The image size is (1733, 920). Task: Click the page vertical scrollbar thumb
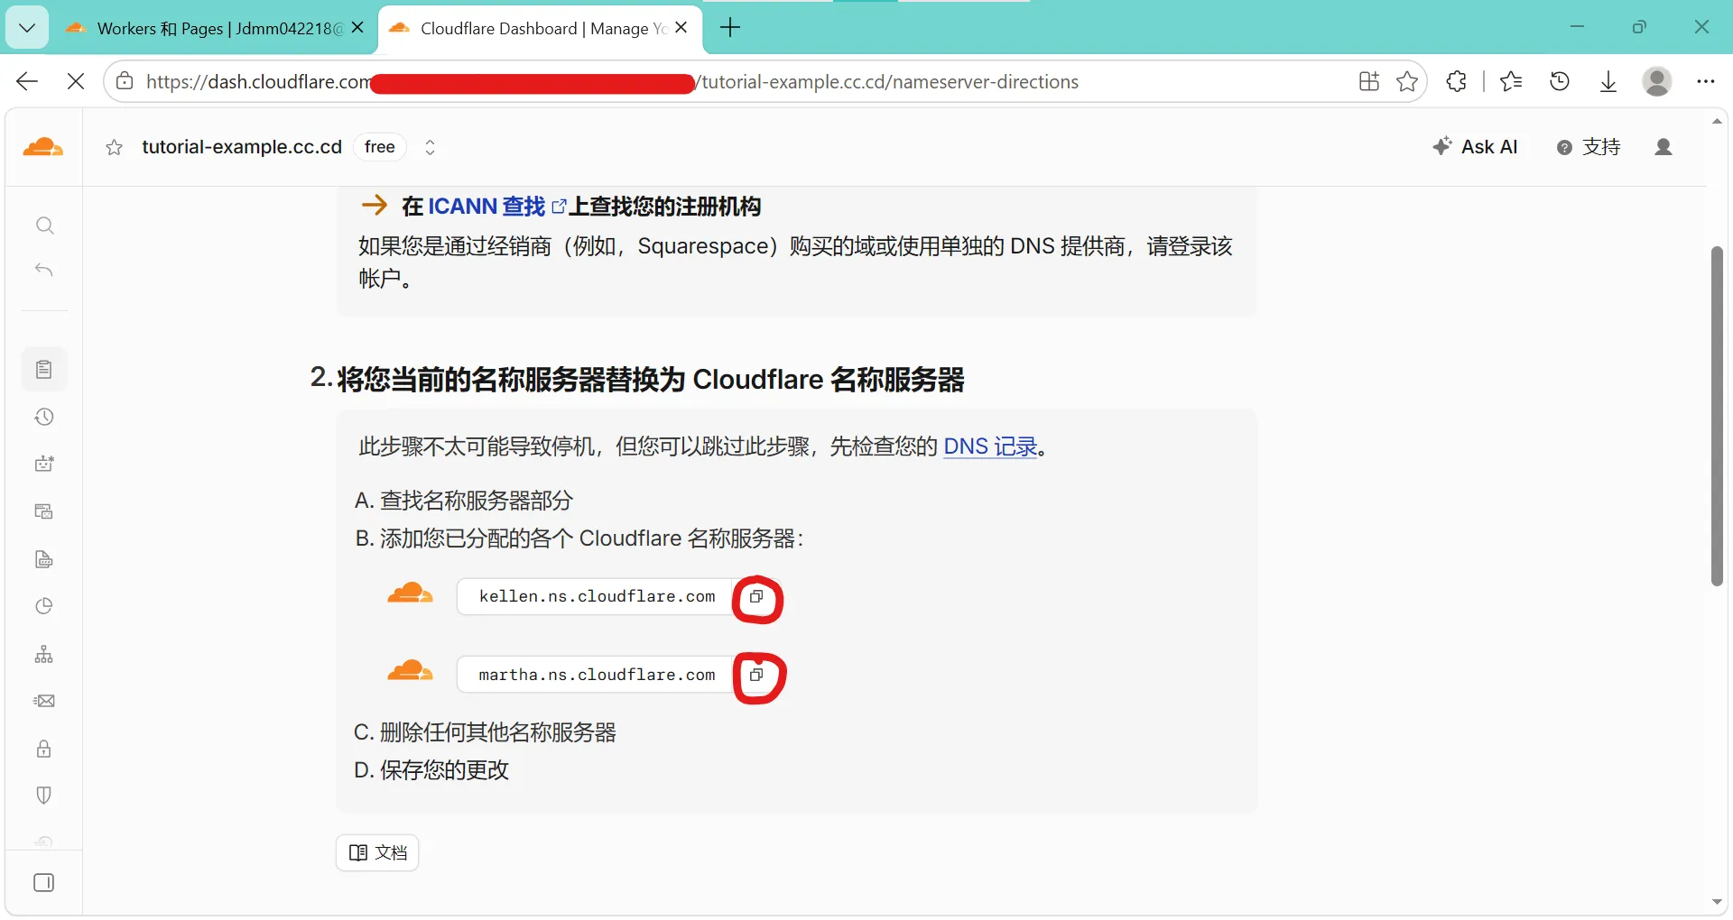coord(1717,416)
